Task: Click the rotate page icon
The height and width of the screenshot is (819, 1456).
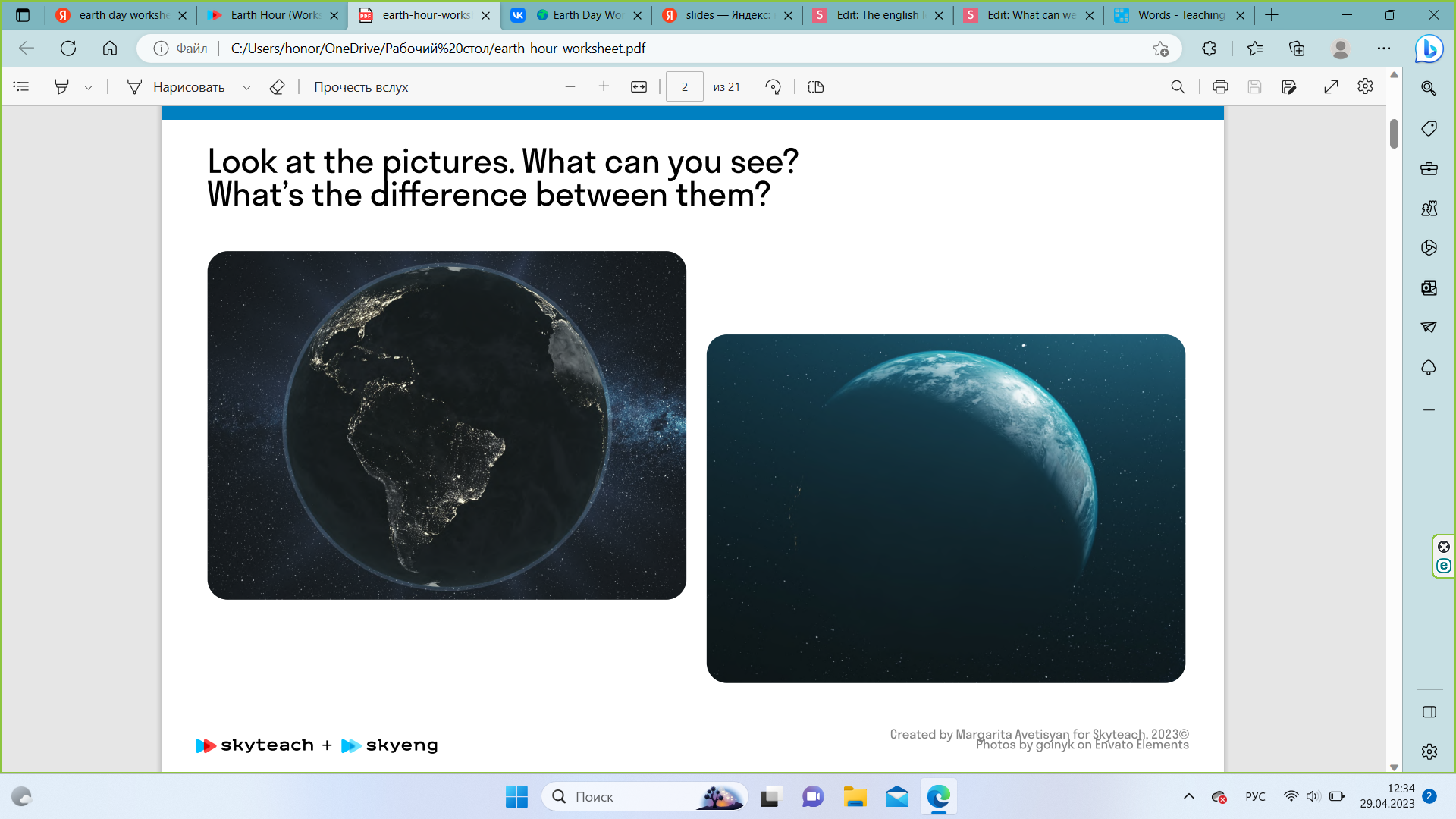Action: click(773, 87)
